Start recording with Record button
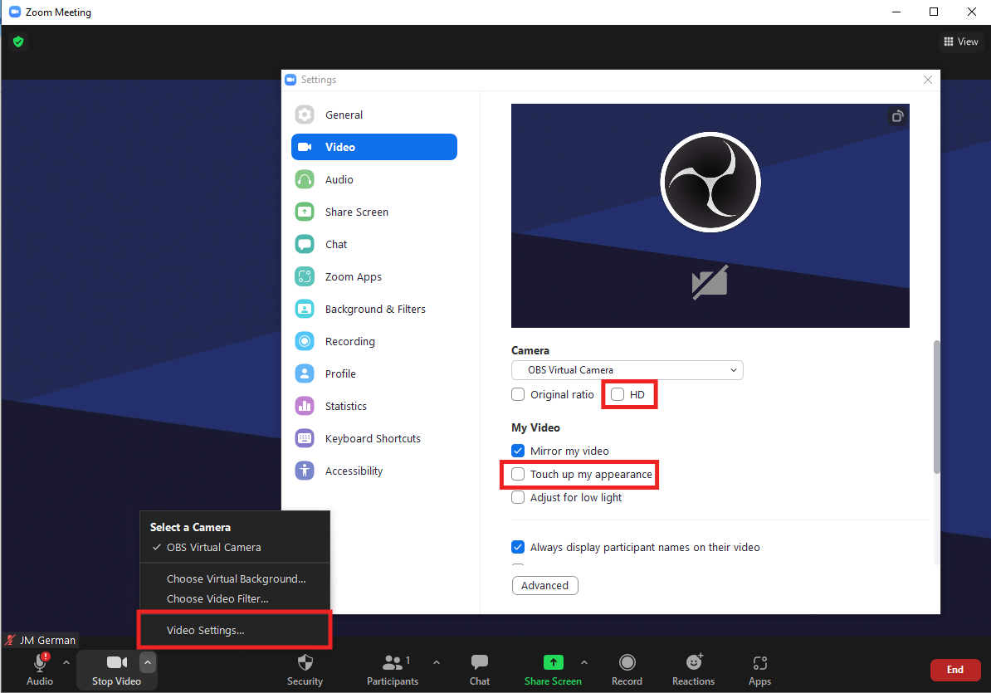The image size is (991, 693). (x=627, y=670)
